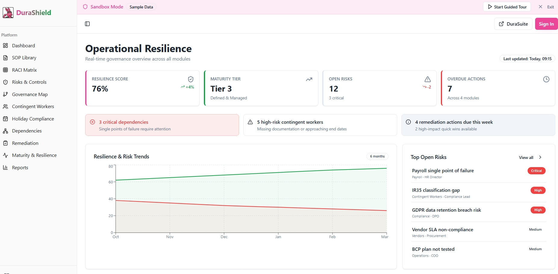Viewport: 558px width, 274px height.
Task: Click the Sandbox Mode shield icon
Action: click(x=85, y=7)
